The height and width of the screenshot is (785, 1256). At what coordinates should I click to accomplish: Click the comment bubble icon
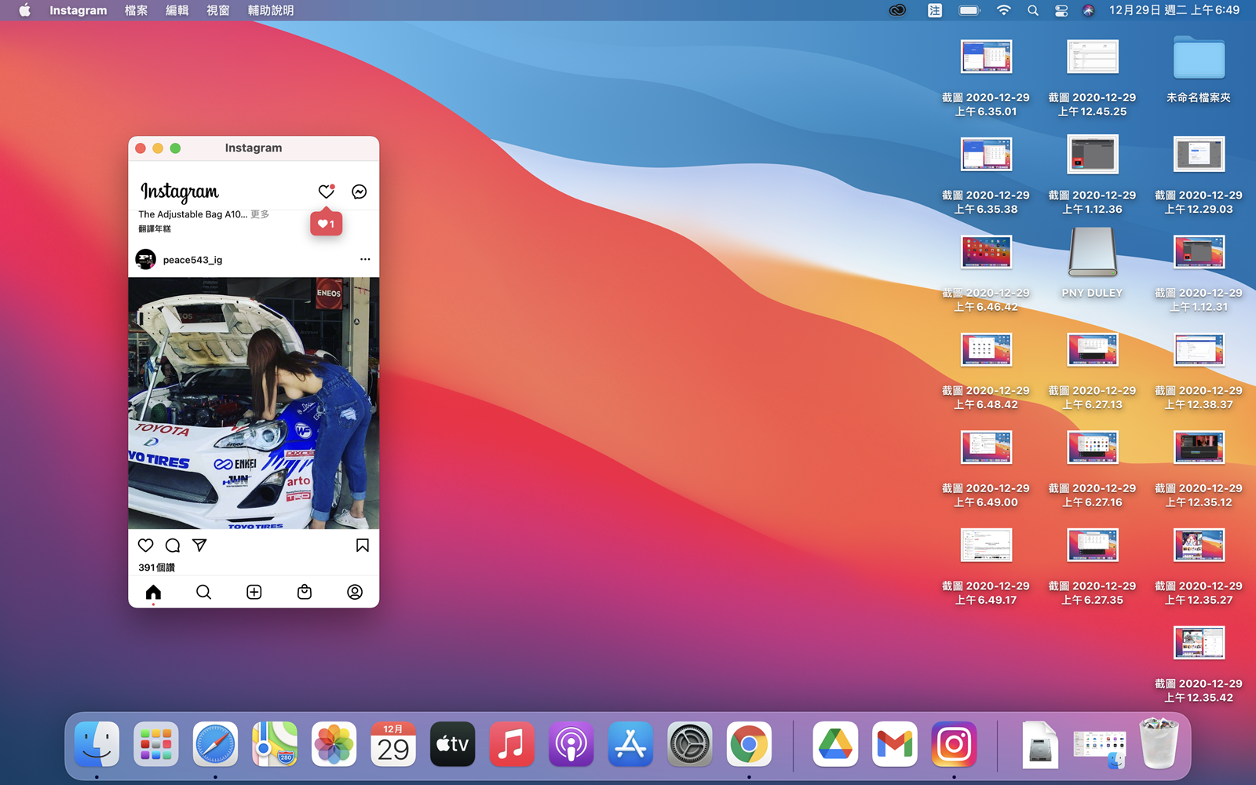173,545
